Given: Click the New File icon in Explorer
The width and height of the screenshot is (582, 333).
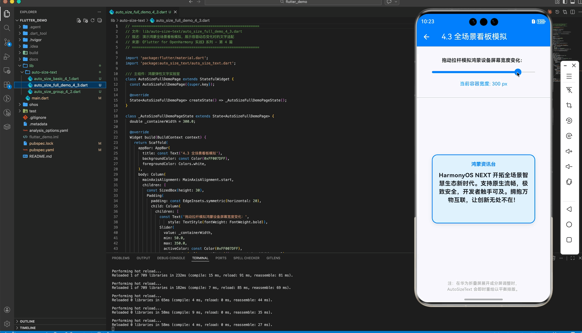Looking at the screenshot, I should [79, 20].
